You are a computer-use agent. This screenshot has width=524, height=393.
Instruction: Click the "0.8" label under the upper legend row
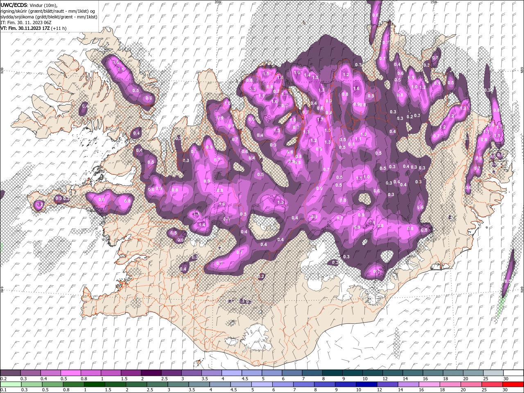[x=84, y=379]
